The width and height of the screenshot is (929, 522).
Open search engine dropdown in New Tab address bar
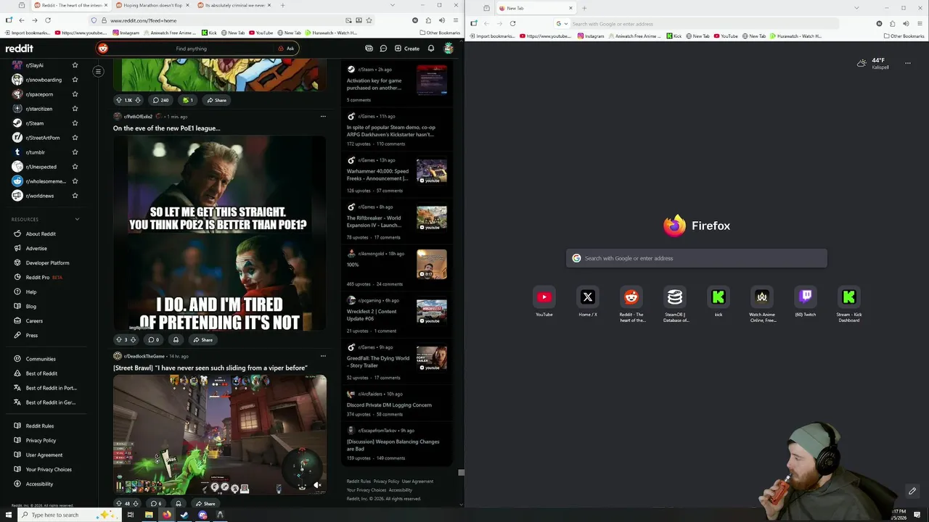point(561,24)
